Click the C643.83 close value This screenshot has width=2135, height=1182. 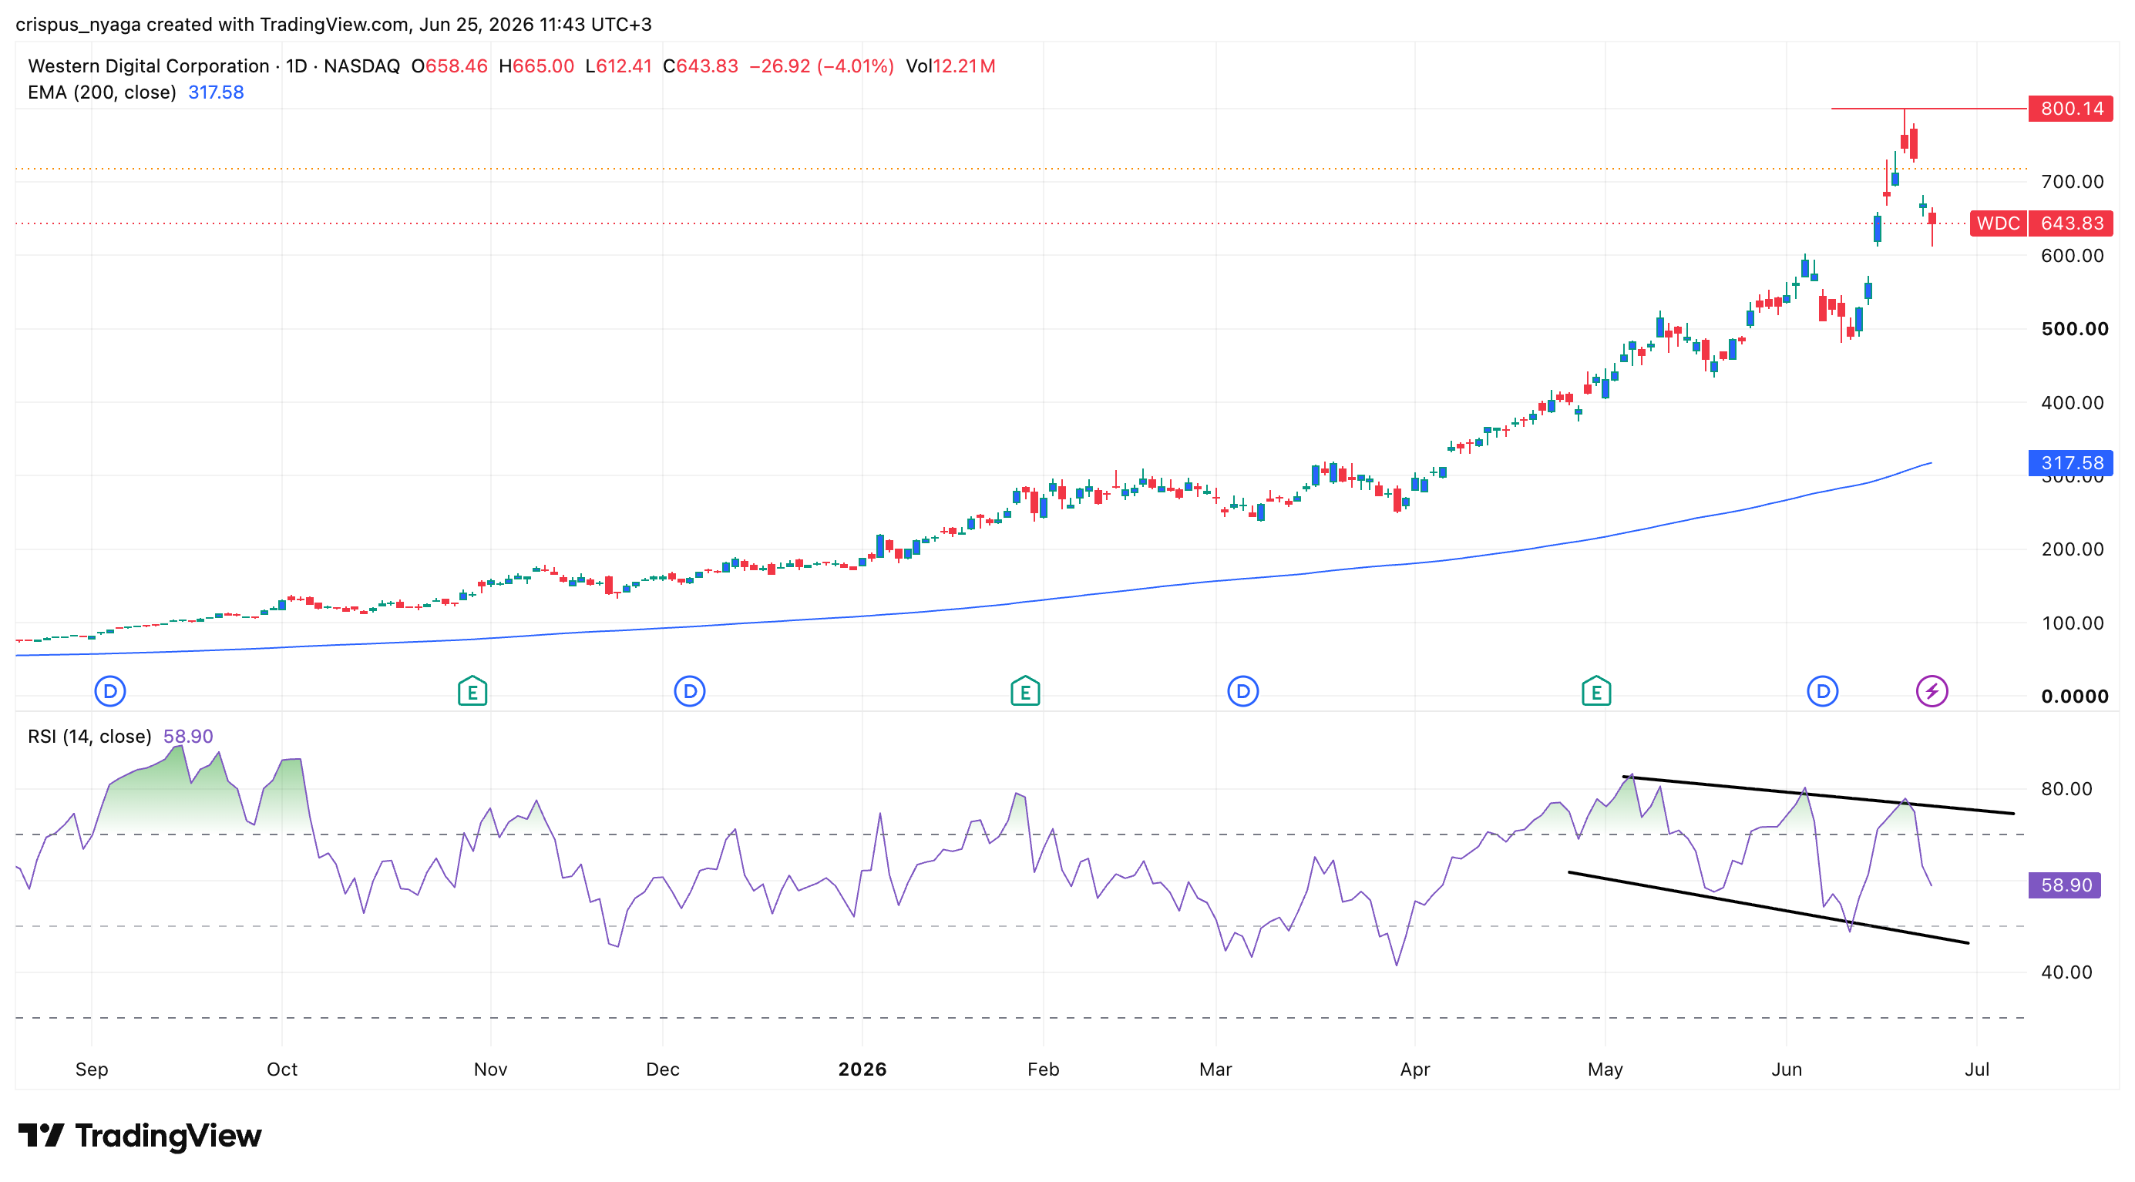[x=701, y=66]
